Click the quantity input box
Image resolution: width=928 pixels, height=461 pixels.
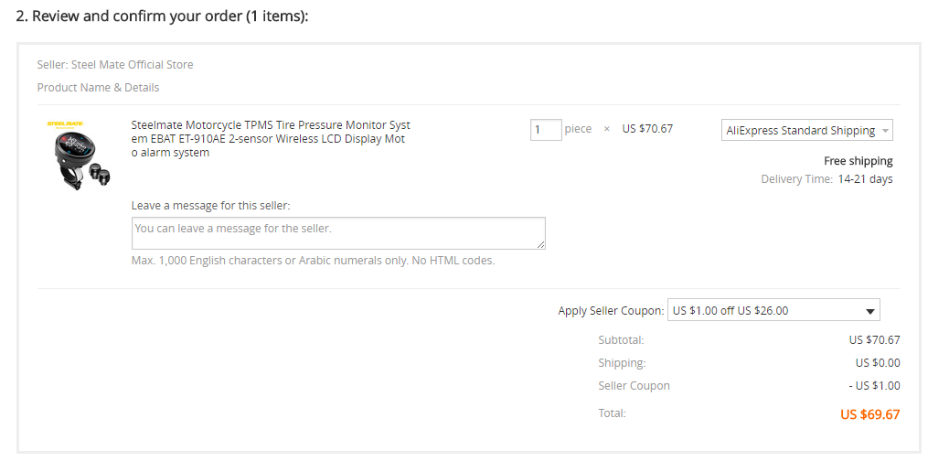click(546, 130)
